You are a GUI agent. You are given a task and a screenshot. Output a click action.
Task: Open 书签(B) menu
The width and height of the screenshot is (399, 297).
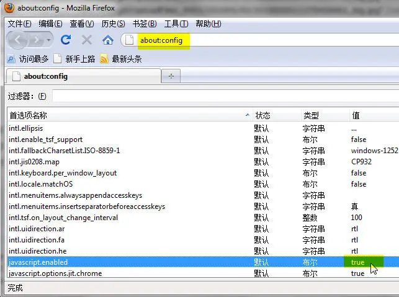[x=145, y=24]
